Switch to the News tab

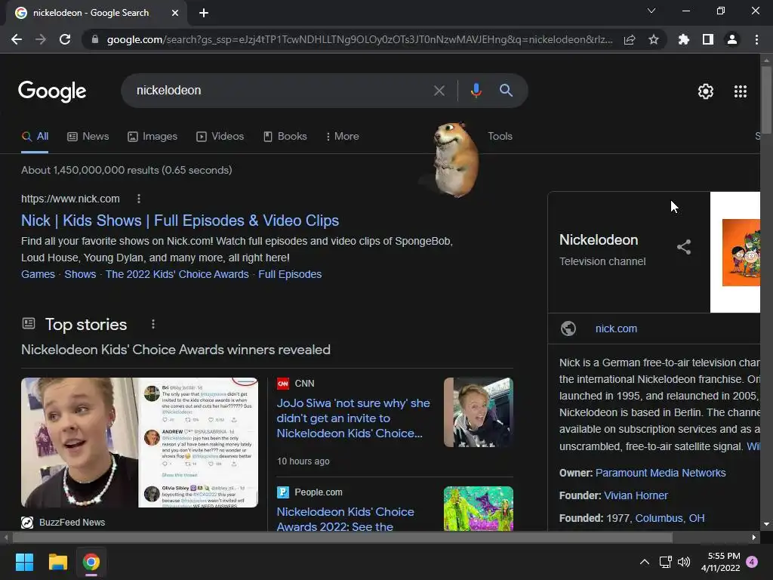pos(88,137)
